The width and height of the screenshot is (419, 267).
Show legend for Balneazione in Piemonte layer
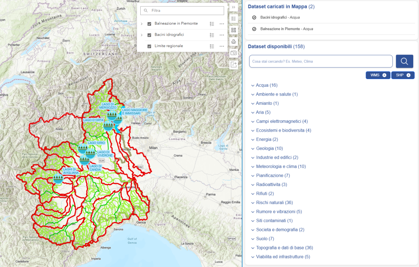tap(212, 24)
